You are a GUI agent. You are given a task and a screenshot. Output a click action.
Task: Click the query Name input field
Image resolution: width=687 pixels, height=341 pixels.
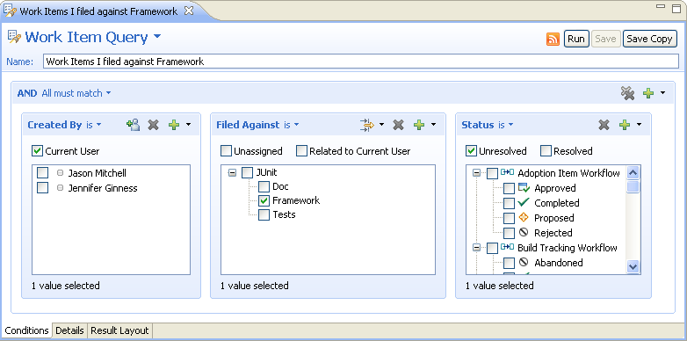click(x=361, y=62)
